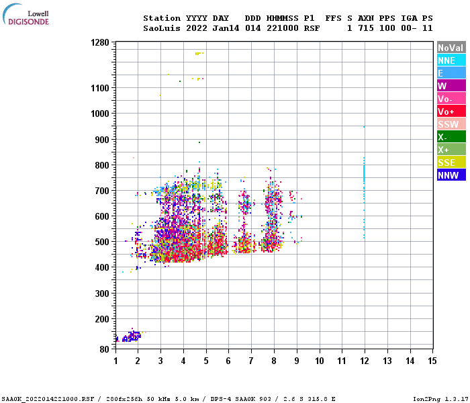Image resolution: width=470 pixels, height=403 pixels.
Task: Click the PPS value 100
Action: [387, 28]
